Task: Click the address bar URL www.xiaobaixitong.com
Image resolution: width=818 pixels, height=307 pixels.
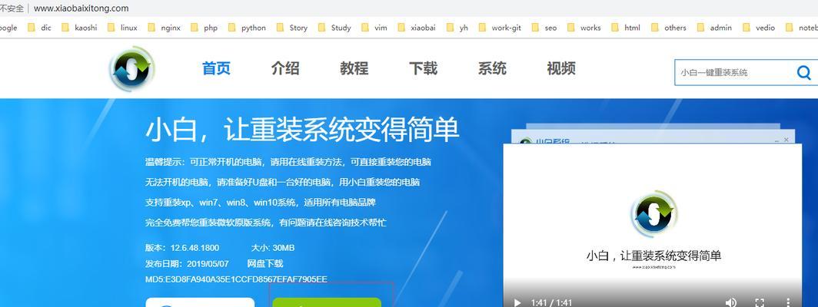Action: 81,8
